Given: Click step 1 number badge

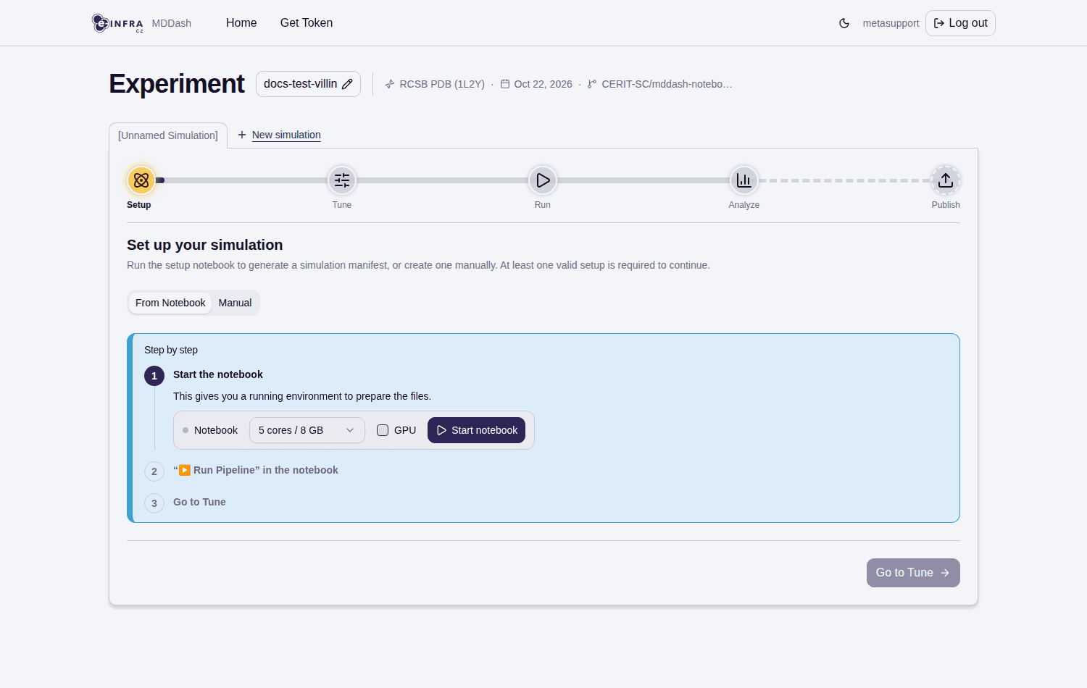Looking at the screenshot, I should coord(154,376).
